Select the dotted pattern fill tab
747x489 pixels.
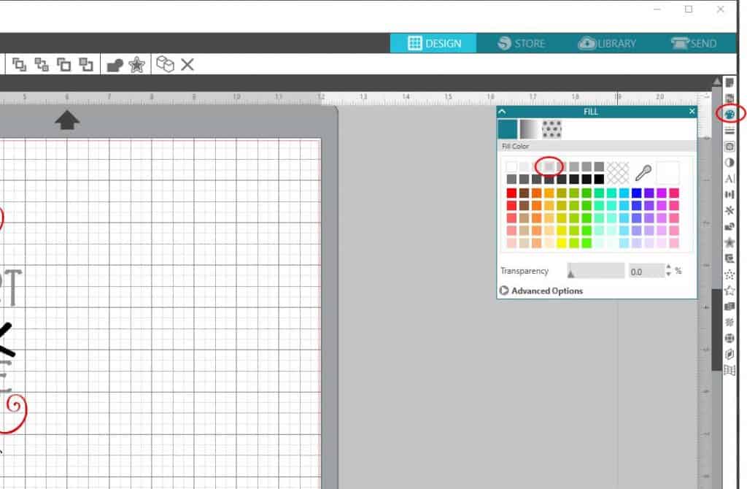click(x=551, y=129)
